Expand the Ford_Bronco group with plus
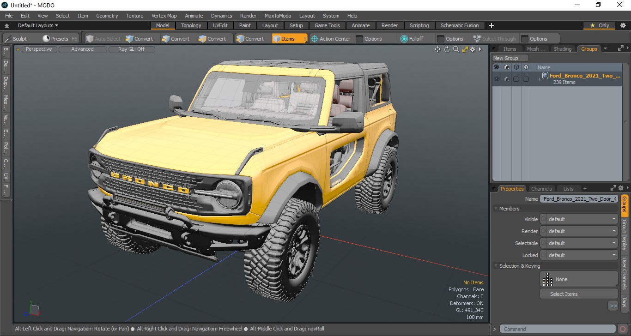The height and width of the screenshot is (336, 631). (539, 79)
